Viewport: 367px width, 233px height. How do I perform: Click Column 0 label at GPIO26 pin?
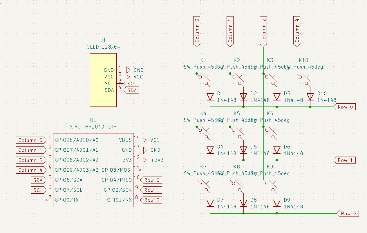pos(30,140)
